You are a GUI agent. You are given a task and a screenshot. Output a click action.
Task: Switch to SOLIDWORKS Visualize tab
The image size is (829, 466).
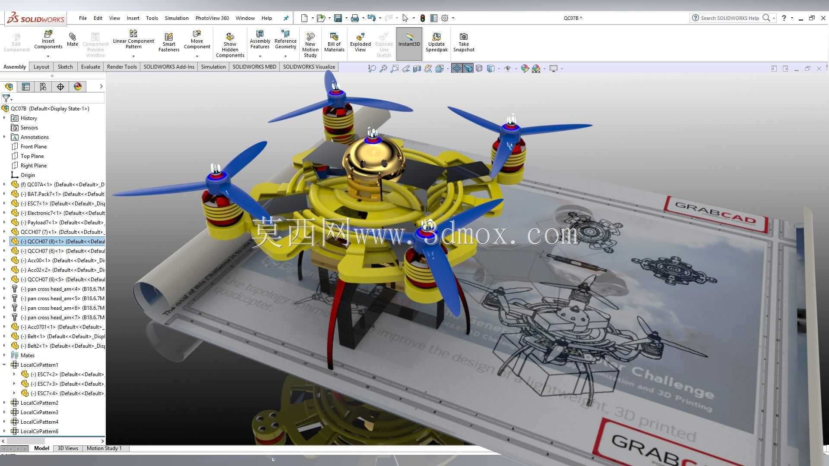309,67
